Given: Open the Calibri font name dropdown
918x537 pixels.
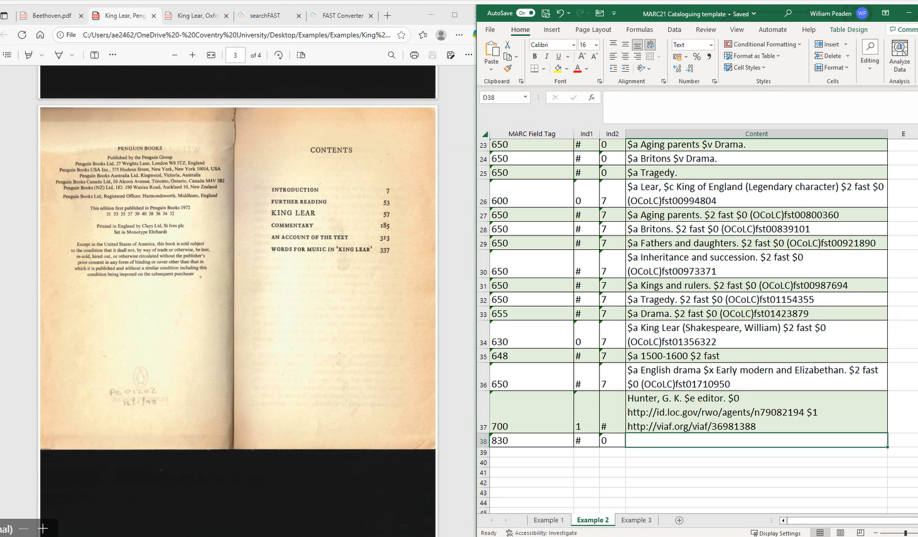Looking at the screenshot, I should click(573, 45).
